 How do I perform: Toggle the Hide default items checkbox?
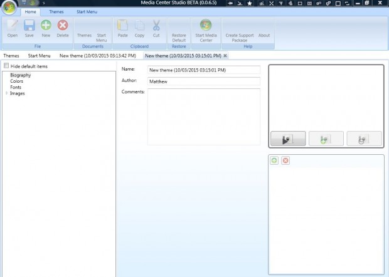[x=6, y=66]
